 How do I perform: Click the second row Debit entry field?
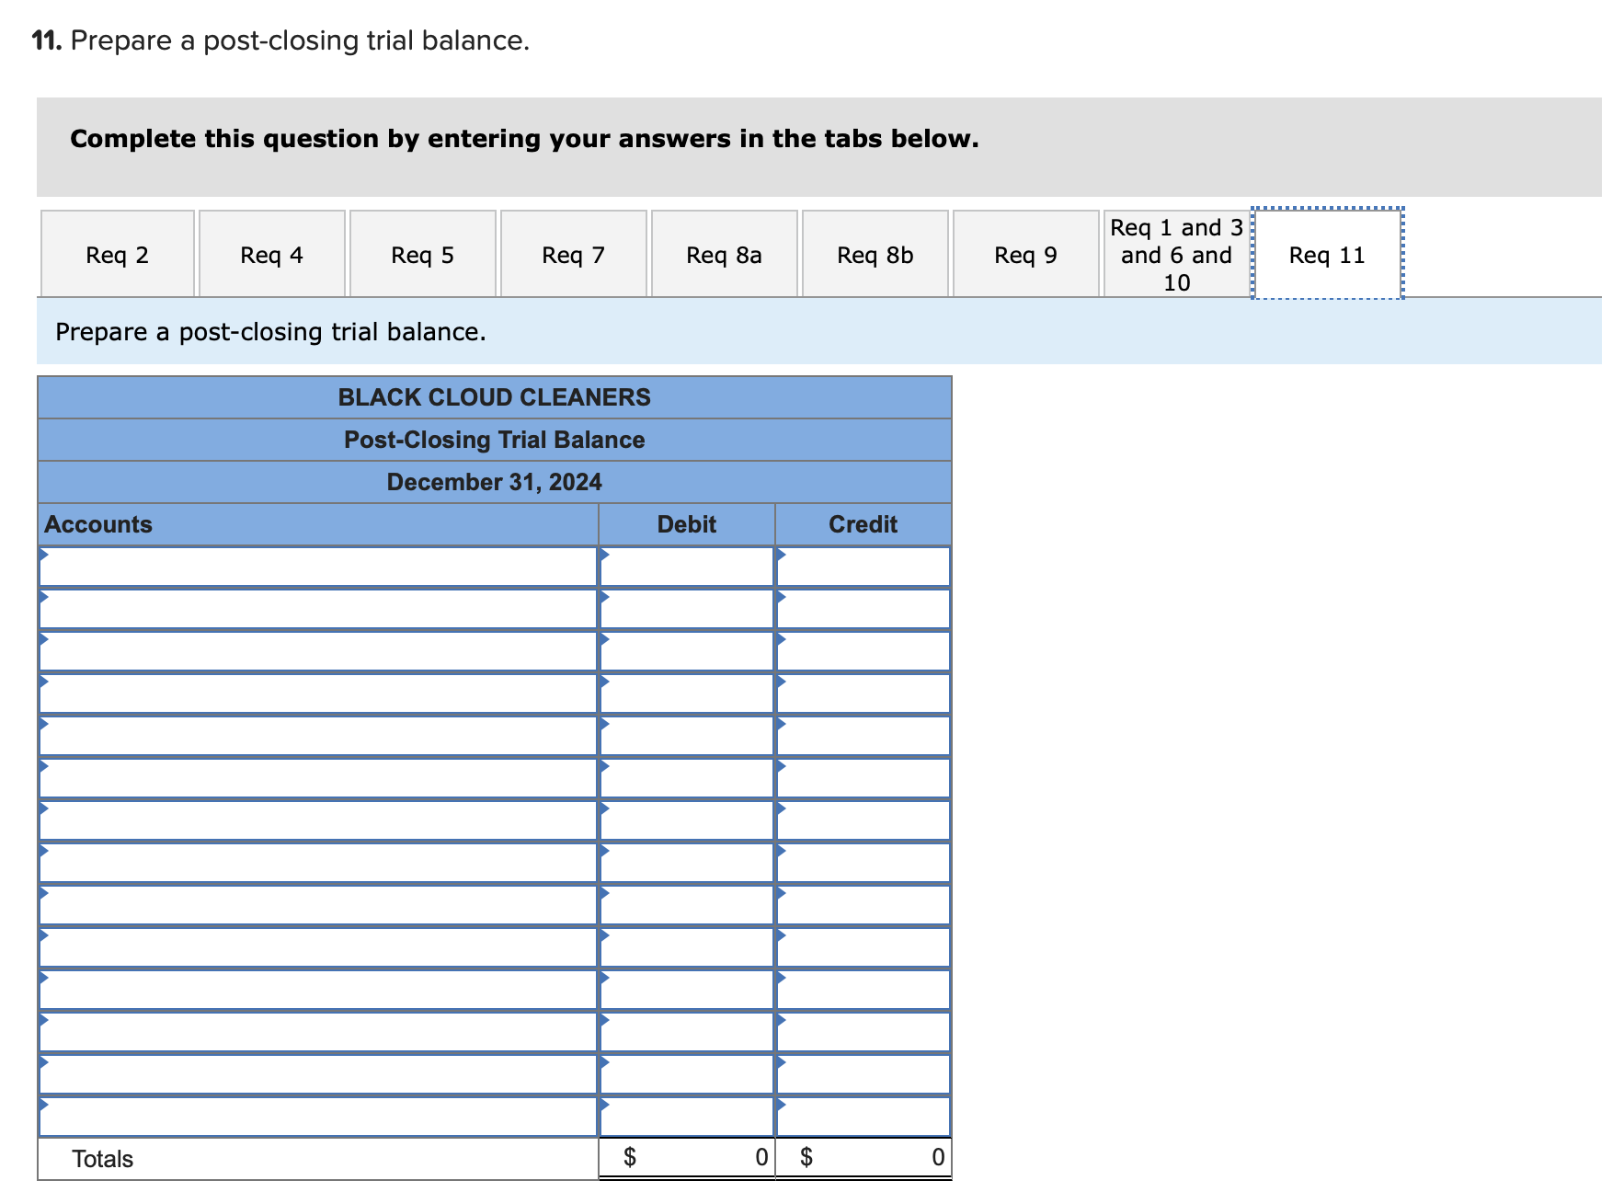[x=686, y=610]
